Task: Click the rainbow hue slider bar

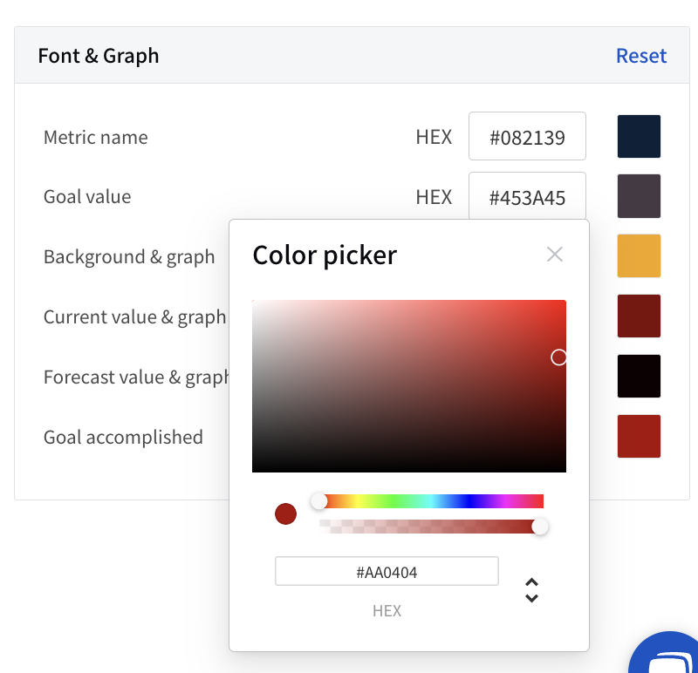Action: [431, 501]
